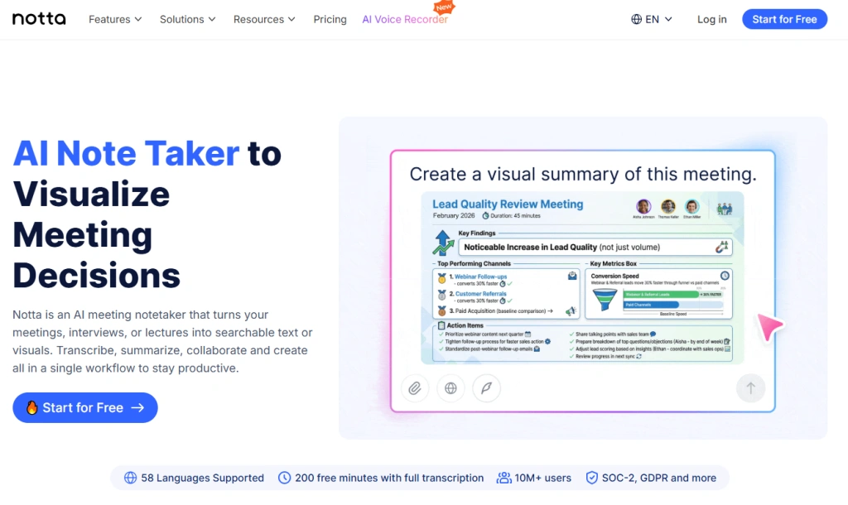This screenshot has height=505, width=848.
Task: Click the 'Create a visual summary of this meeting.' prompt
Action: pyautogui.click(x=582, y=174)
